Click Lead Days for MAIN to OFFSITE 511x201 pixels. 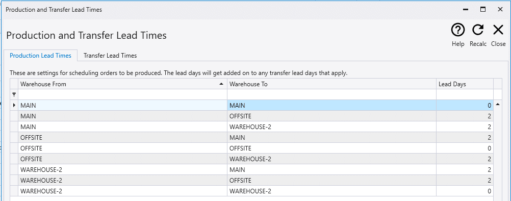(x=465, y=116)
